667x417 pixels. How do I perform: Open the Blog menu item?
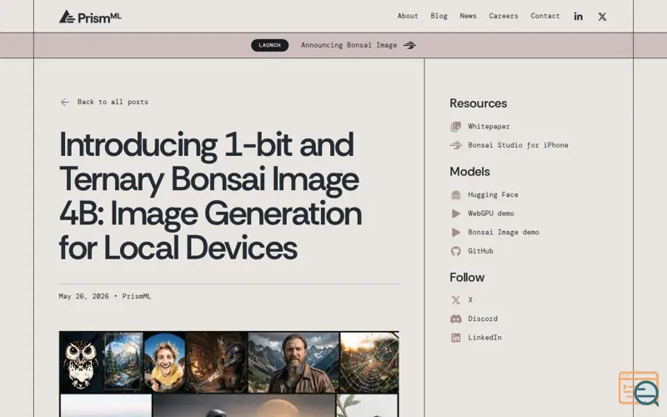tap(439, 16)
